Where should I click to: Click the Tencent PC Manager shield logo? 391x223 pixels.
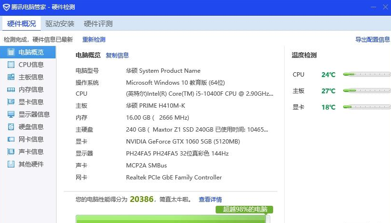[x=6, y=7]
